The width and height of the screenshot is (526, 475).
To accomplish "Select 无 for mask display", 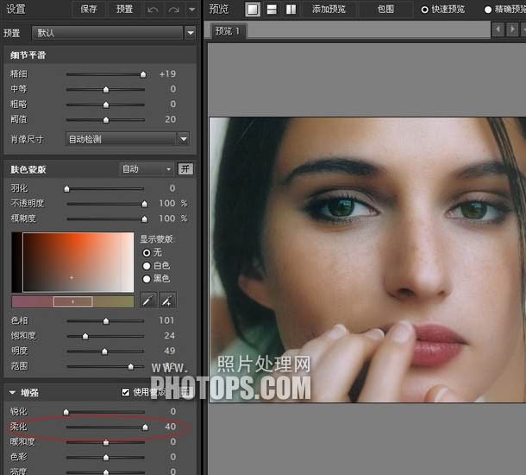I will (153, 252).
